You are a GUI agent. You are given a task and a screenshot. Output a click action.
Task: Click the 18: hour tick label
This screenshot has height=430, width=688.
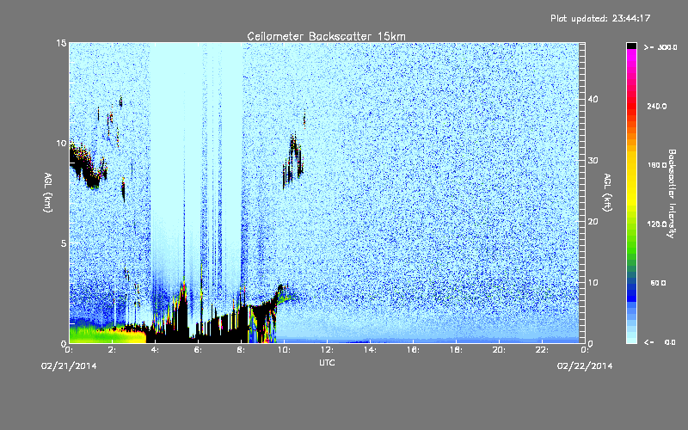(x=456, y=350)
